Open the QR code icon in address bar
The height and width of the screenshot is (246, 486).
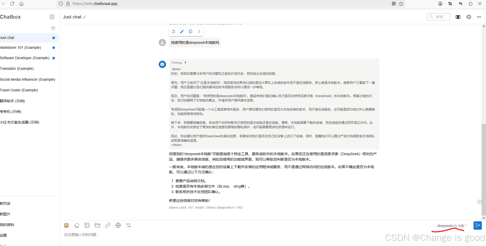[394, 4]
